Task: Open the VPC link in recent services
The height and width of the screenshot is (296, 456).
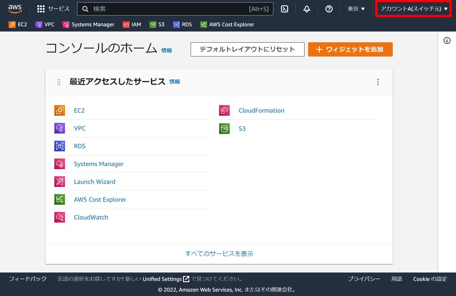Action: tap(80, 128)
